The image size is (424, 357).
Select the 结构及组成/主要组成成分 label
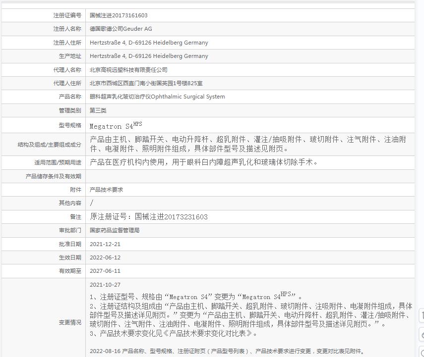point(50,145)
